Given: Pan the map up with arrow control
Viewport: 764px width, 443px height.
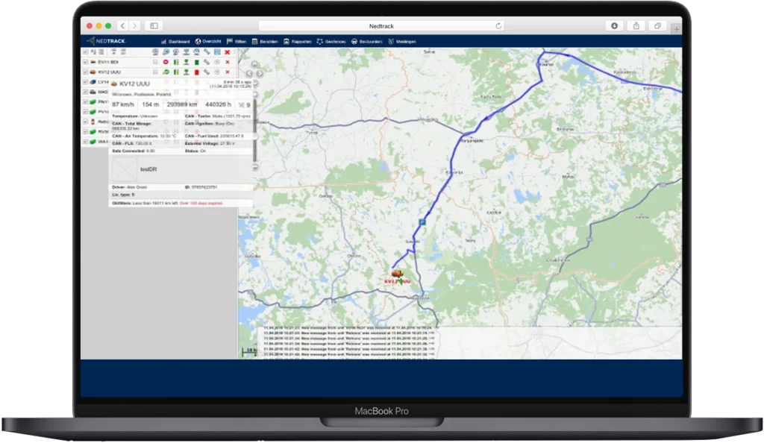Looking at the screenshot, I should pyautogui.click(x=255, y=64).
